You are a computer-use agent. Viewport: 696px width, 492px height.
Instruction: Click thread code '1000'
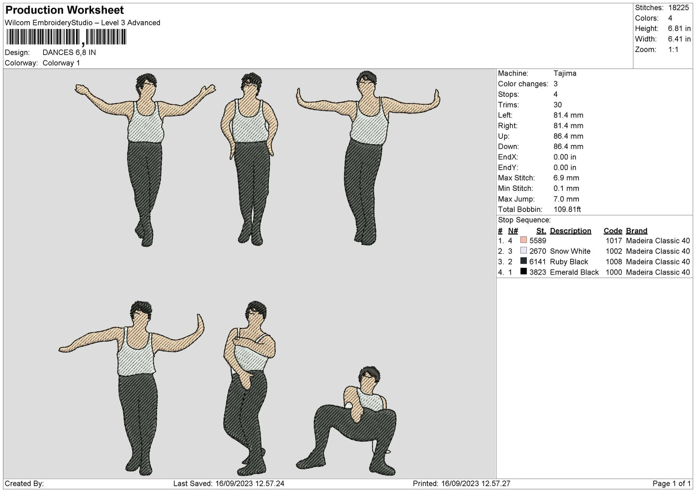(x=614, y=272)
